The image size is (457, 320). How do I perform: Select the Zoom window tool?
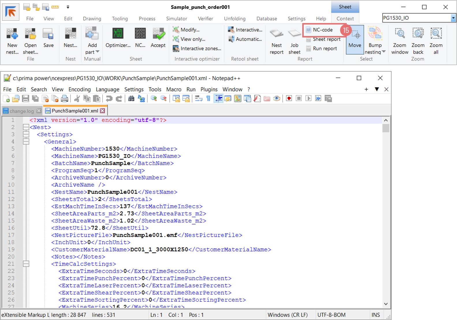point(400,34)
